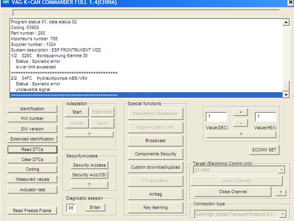Open Components Security
294x221 pixels.
[x=155, y=154]
